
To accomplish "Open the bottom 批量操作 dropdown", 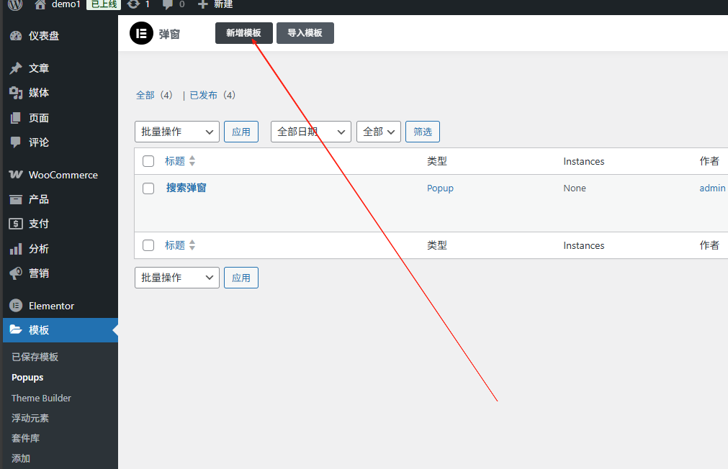I will (x=177, y=278).
